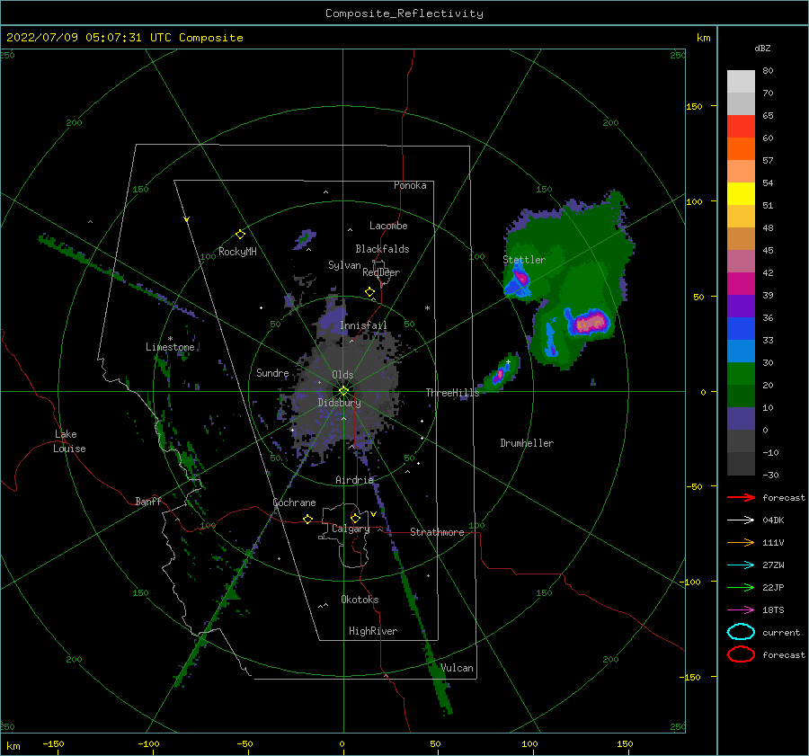The width and height of the screenshot is (809, 756).
Task: Click the pink-orange storm core southeast of Stettler
Action: coord(589,323)
